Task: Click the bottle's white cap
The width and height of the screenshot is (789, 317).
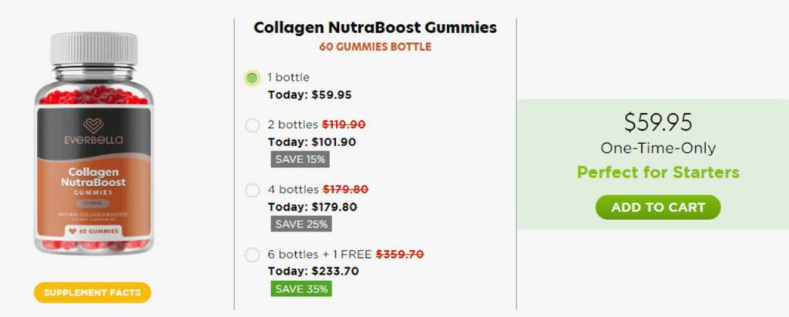Action: (x=93, y=48)
